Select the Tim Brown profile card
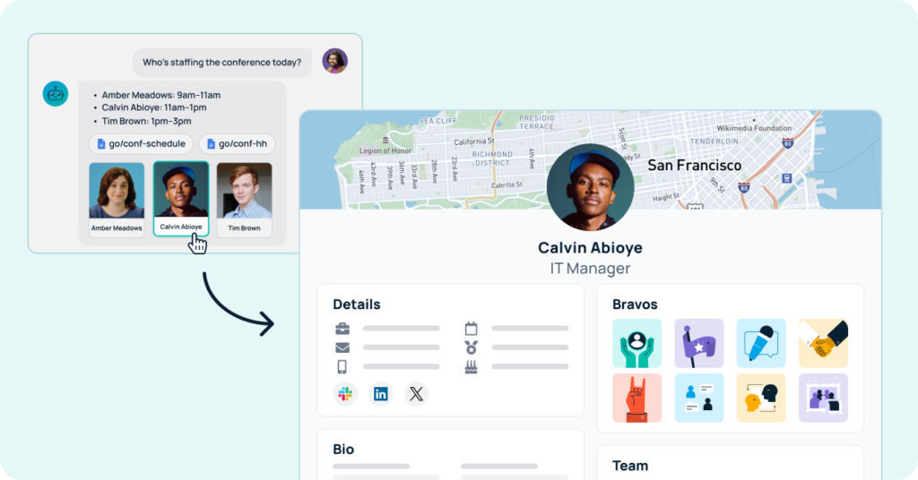The height and width of the screenshot is (480, 918). [x=244, y=200]
